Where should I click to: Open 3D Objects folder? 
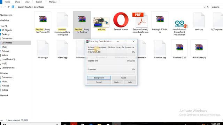(7, 30)
